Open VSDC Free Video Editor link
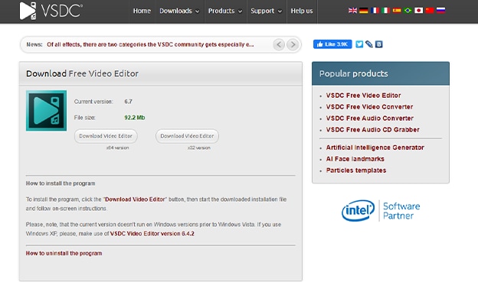478x282 pixels. [363, 96]
